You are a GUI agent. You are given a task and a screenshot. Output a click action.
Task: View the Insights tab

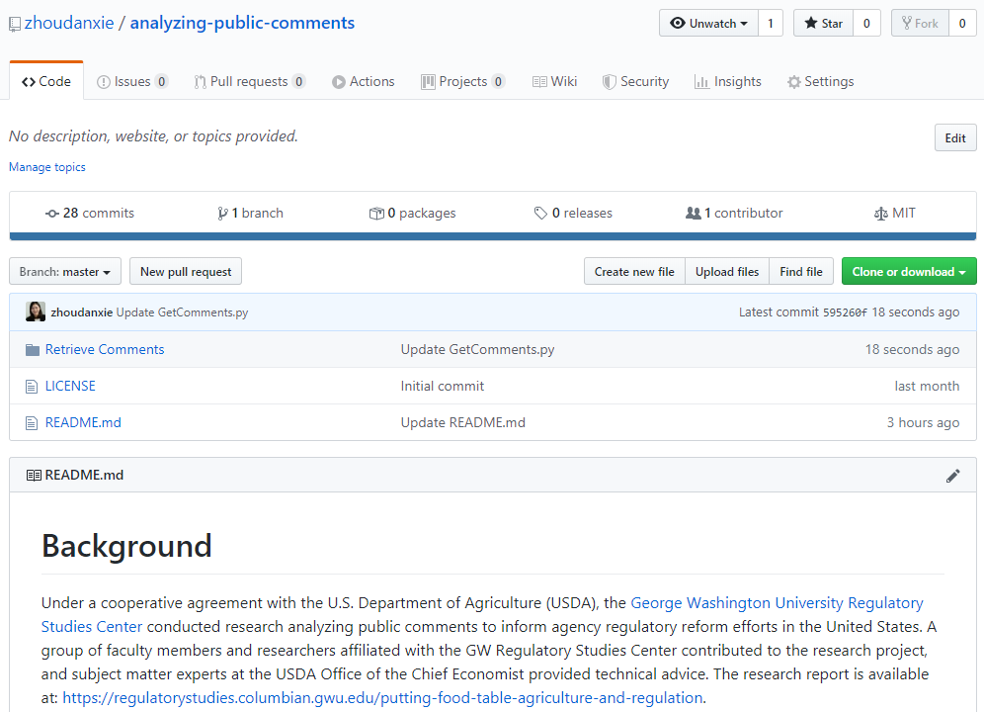(728, 82)
